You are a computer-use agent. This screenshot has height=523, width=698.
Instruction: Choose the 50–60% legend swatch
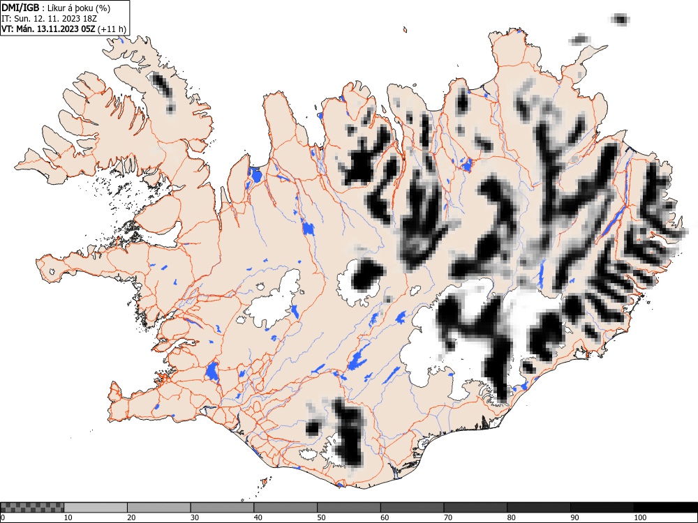coord(349,508)
